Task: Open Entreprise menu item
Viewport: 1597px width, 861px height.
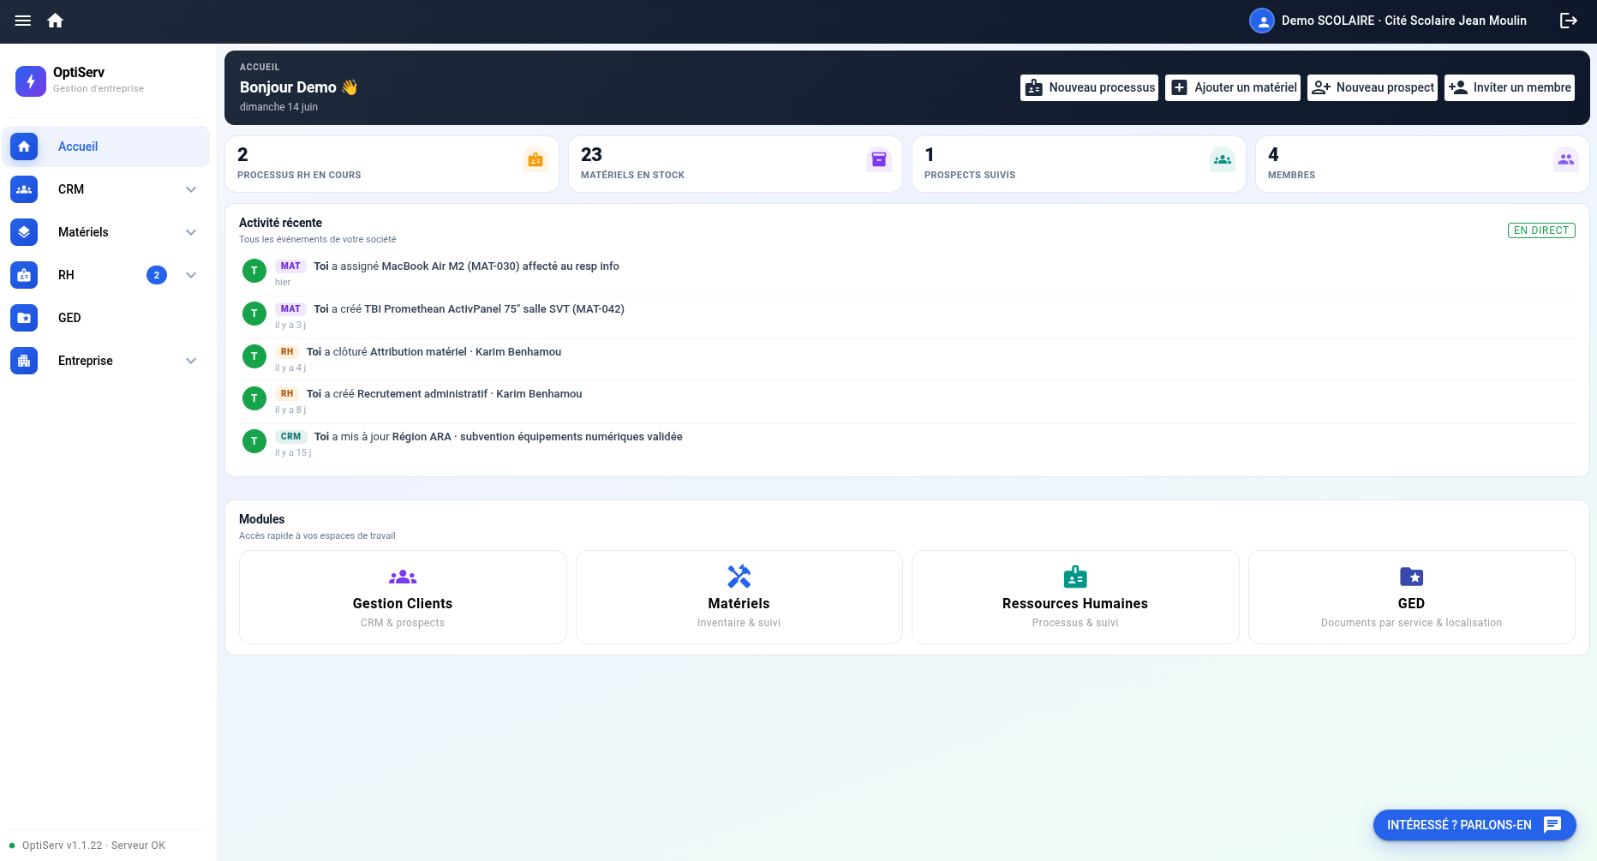Action: pos(106,361)
